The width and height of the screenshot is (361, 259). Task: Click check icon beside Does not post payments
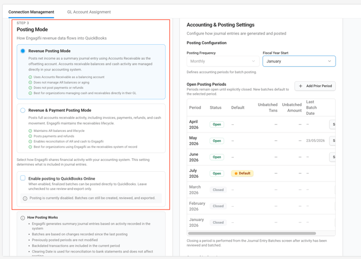[30, 88]
